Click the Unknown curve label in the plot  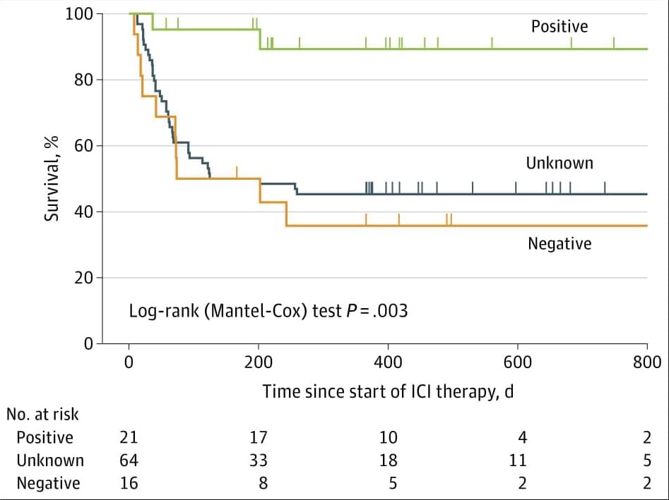click(x=559, y=164)
